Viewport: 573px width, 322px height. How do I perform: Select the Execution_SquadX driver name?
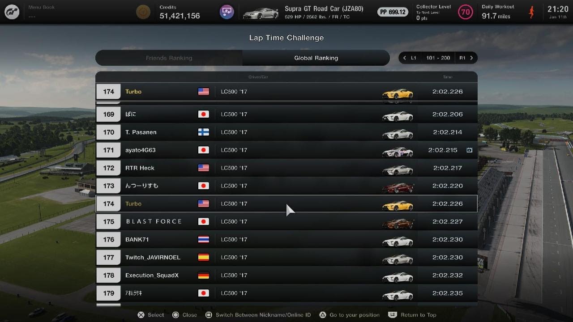click(x=152, y=275)
